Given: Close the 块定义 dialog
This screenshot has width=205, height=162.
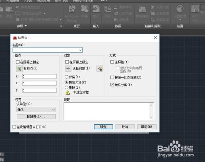Looking at the screenshot, I should [155, 38].
